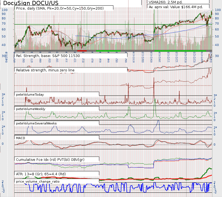The height and width of the screenshot is (197, 222).
Task: Select the 40 value on left price axis
Action: point(4,45)
